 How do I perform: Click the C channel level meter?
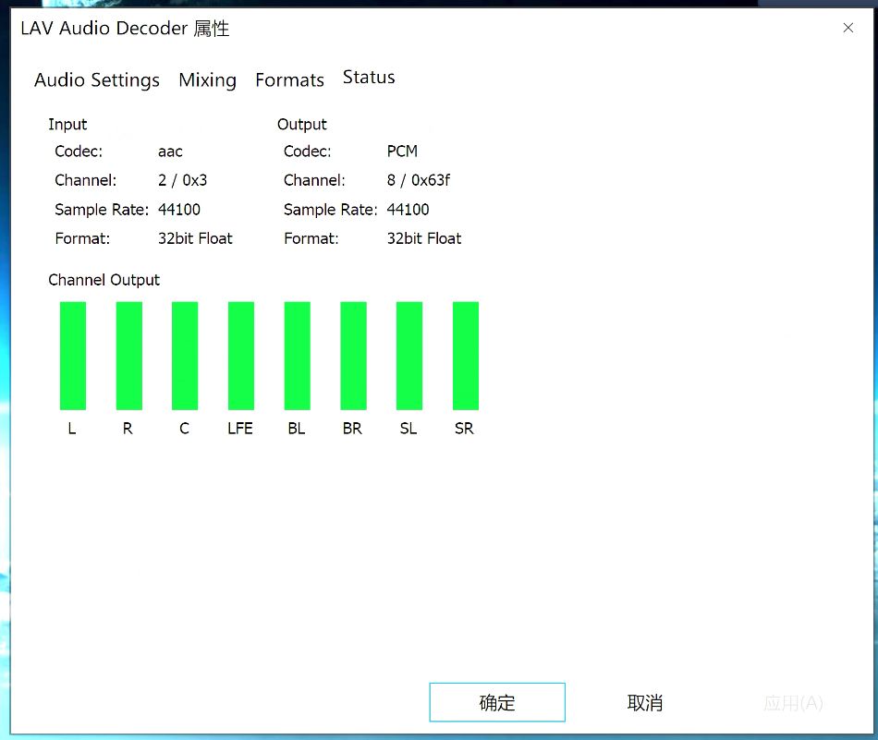tap(185, 356)
